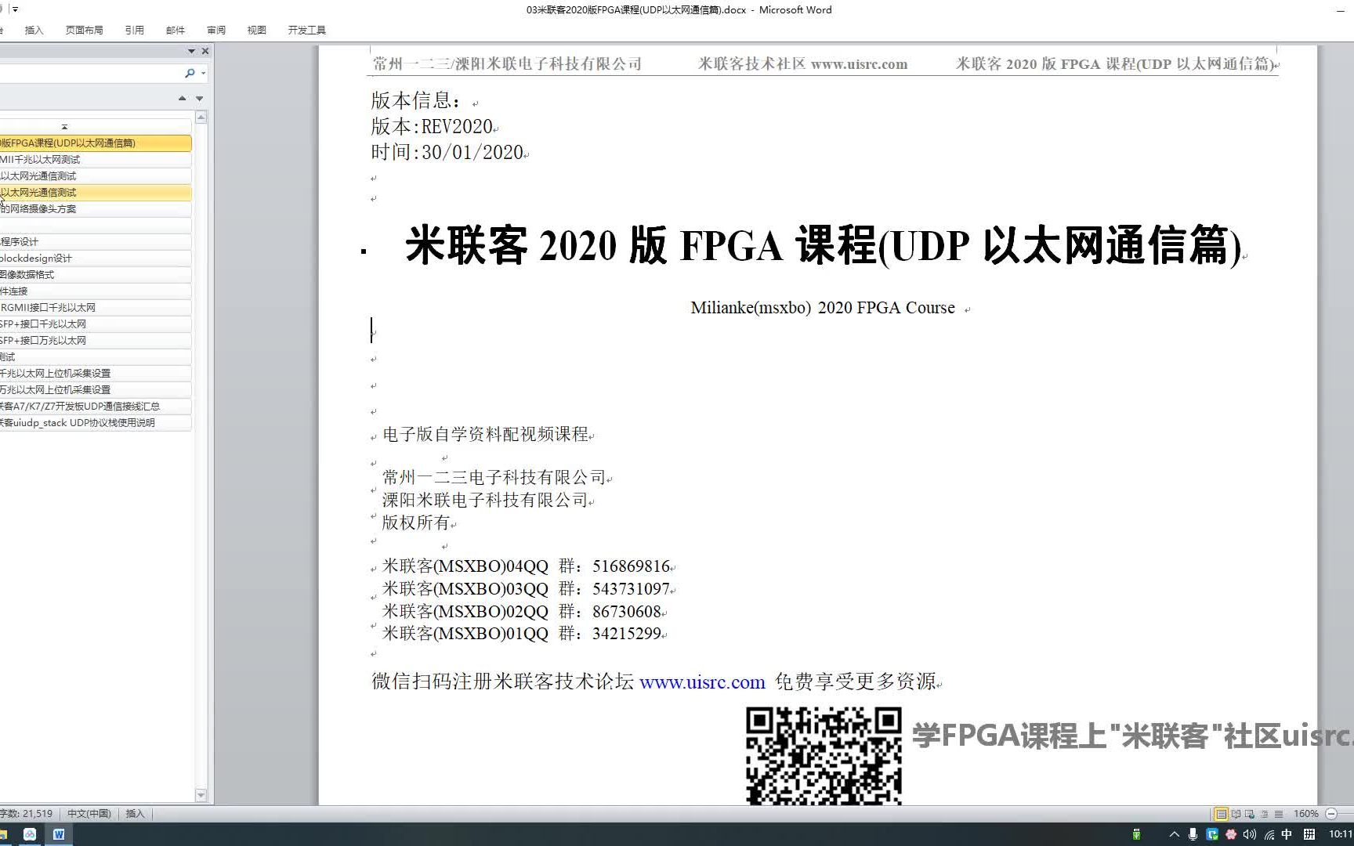Switch to the 邮件 ribbon tab
Screen dimensions: 1354x846
(x=175, y=30)
